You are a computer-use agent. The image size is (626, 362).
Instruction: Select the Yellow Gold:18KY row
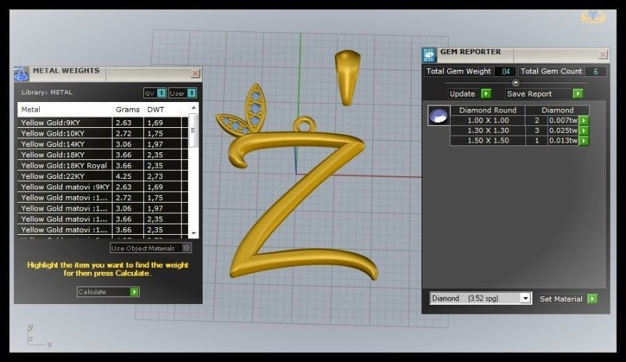[x=103, y=155]
